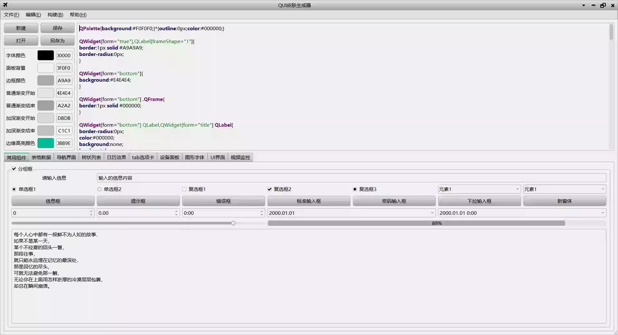Edit the 边框颜色 hex value field

point(64,80)
